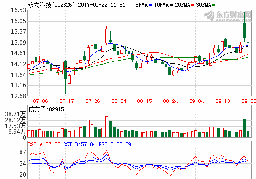Select the 16.05 price axis label
The image size is (256, 179).
(x=18, y=21)
